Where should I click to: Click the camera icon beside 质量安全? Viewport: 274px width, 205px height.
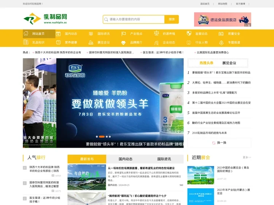coord(221,34)
